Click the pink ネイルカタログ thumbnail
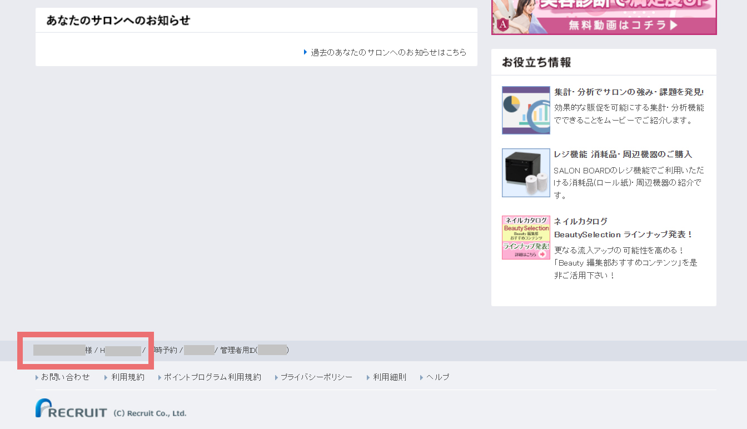The height and width of the screenshot is (429, 747). [x=526, y=237]
